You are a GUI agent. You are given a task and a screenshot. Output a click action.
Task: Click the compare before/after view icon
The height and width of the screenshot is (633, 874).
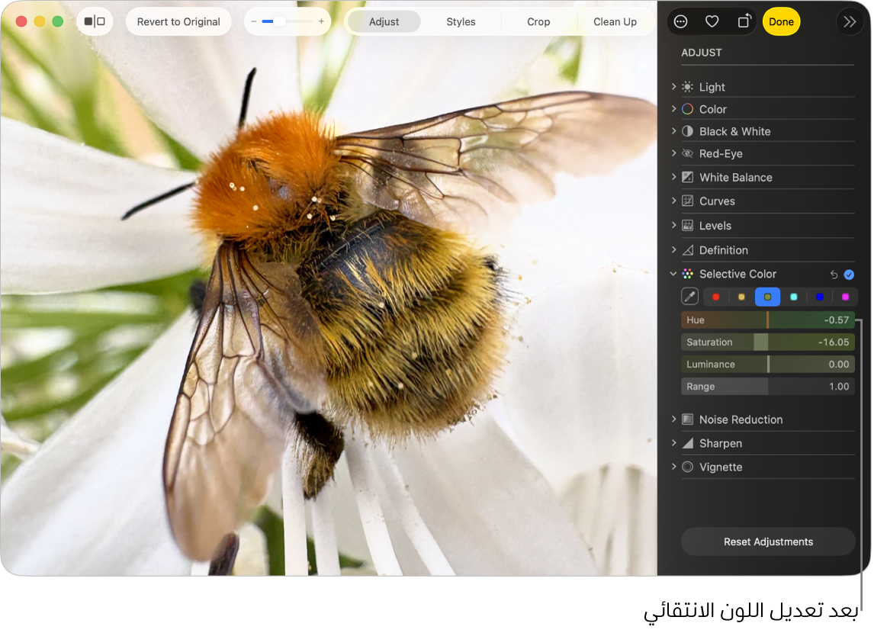pyautogui.click(x=95, y=21)
